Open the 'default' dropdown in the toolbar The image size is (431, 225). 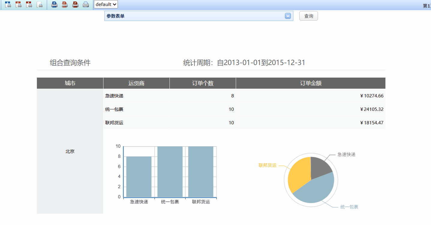[106, 4]
